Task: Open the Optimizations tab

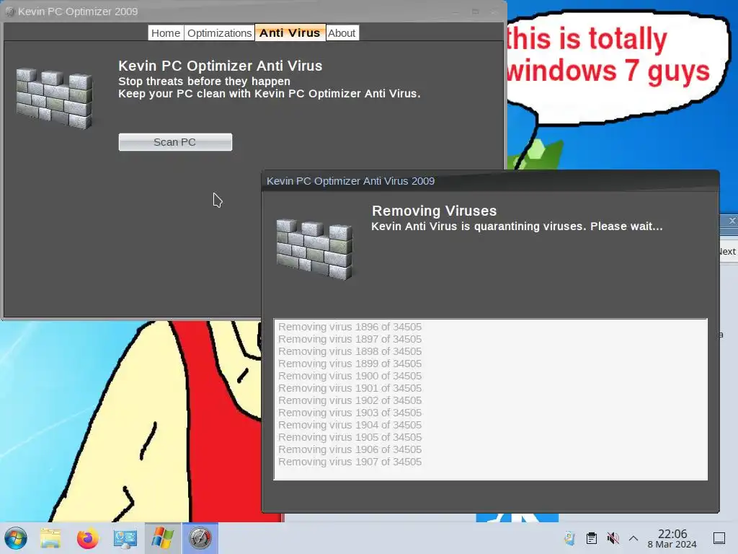Action: [219, 33]
